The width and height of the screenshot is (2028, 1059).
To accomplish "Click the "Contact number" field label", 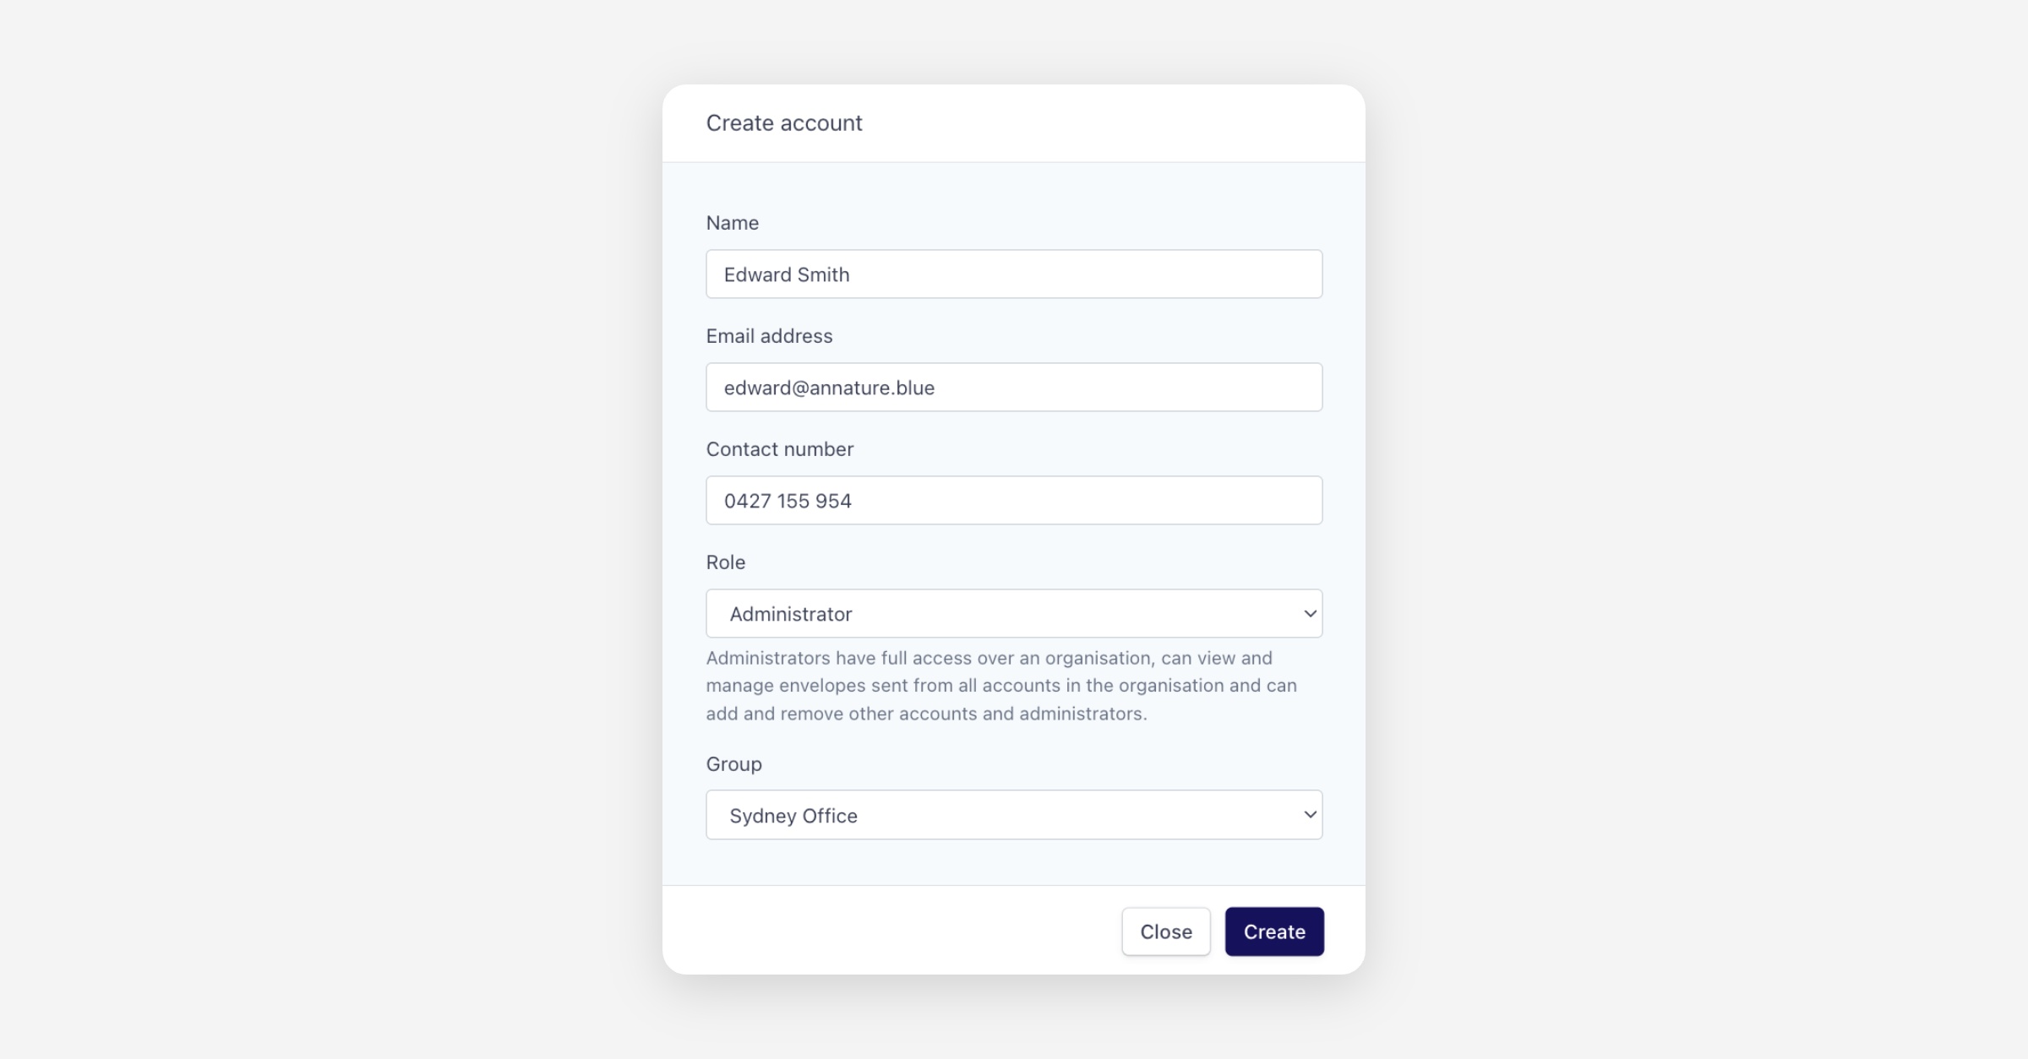I will pyautogui.click(x=779, y=449).
